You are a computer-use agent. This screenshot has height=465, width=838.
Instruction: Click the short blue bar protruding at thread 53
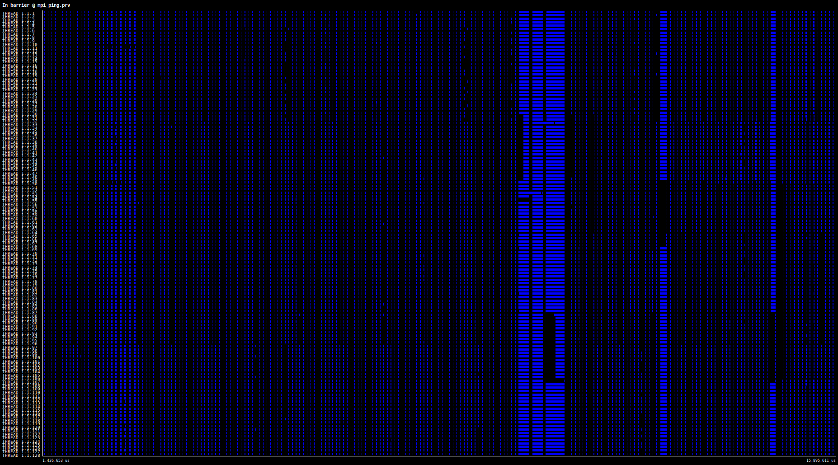coord(530,193)
